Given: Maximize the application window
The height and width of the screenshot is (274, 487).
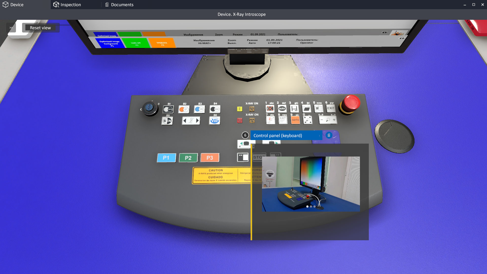Looking at the screenshot, I should (474, 5).
